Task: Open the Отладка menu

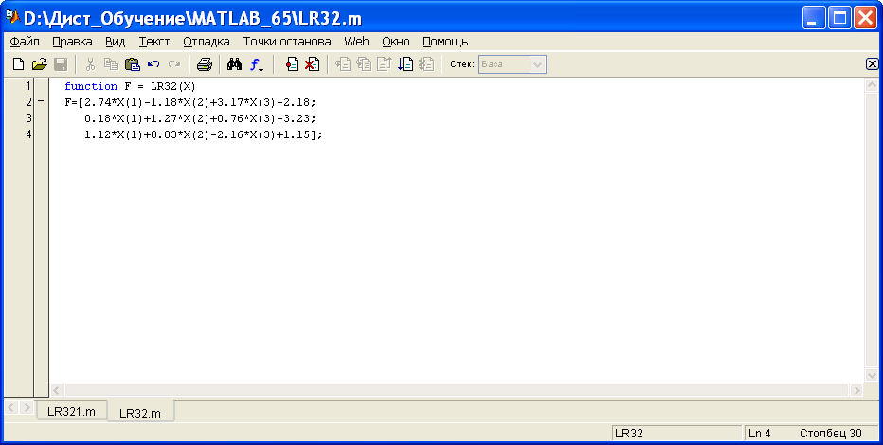Action: coord(207,42)
